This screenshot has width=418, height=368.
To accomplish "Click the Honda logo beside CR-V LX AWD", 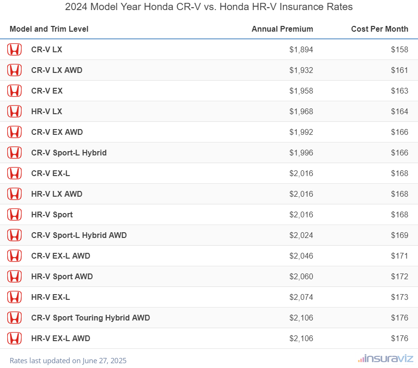I will click(14, 70).
